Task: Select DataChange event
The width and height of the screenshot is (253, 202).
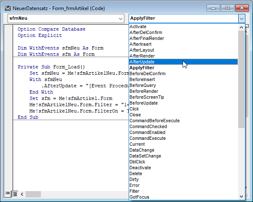Action: pyautogui.click(x=183, y=150)
